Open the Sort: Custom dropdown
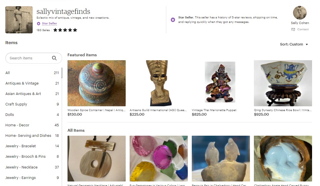This screenshot has height=186, width=320. 294,44
